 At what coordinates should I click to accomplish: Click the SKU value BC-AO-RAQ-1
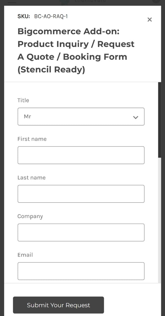[x=51, y=16]
